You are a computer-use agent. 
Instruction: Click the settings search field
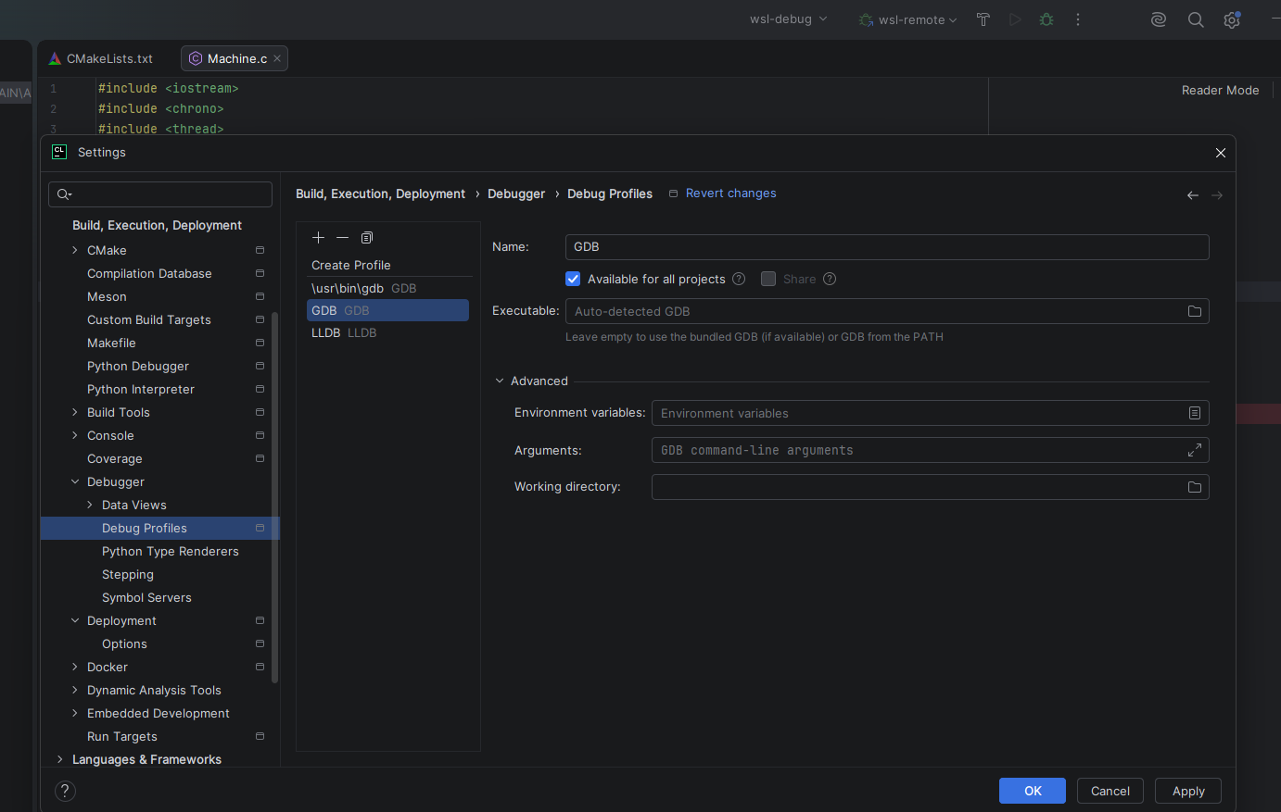[160, 194]
